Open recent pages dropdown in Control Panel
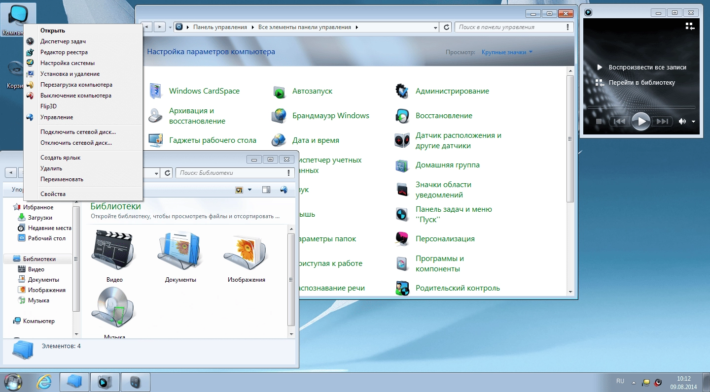 pos(170,27)
